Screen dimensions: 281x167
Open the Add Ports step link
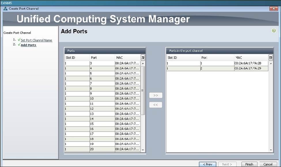[29, 45]
